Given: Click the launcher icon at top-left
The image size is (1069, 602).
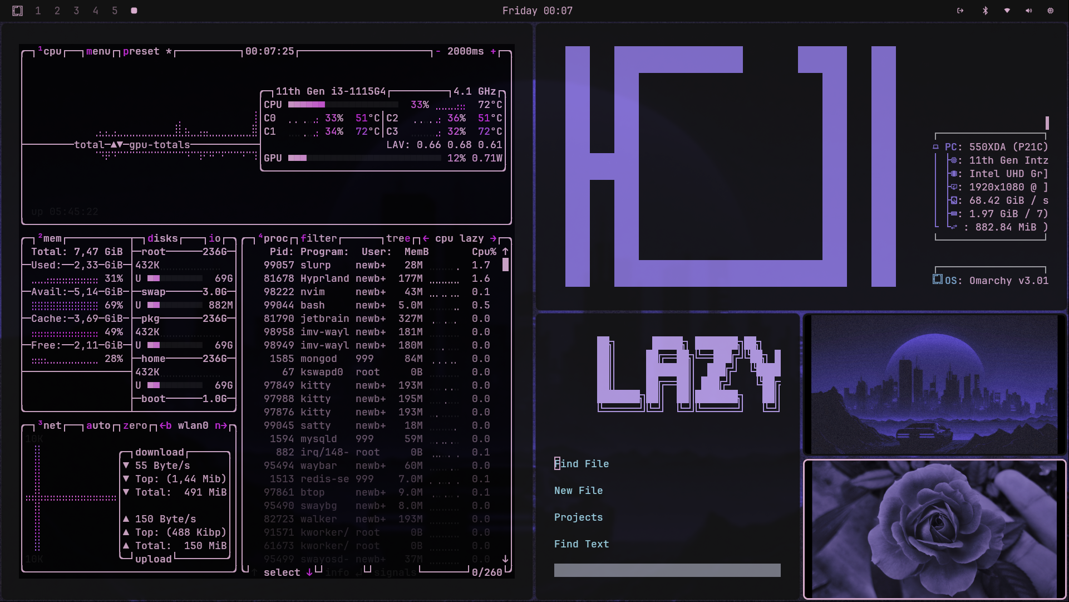Looking at the screenshot, I should coord(17,11).
